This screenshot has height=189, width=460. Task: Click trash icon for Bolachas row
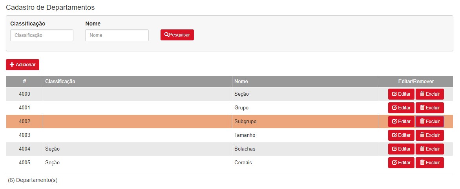click(x=422, y=149)
